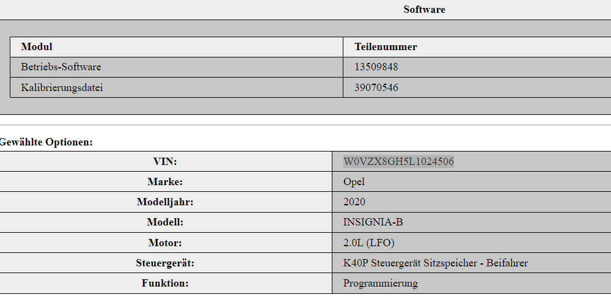The width and height of the screenshot is (611, 300).
Task: Click the VIN: row label
Action: click(165, 161)
